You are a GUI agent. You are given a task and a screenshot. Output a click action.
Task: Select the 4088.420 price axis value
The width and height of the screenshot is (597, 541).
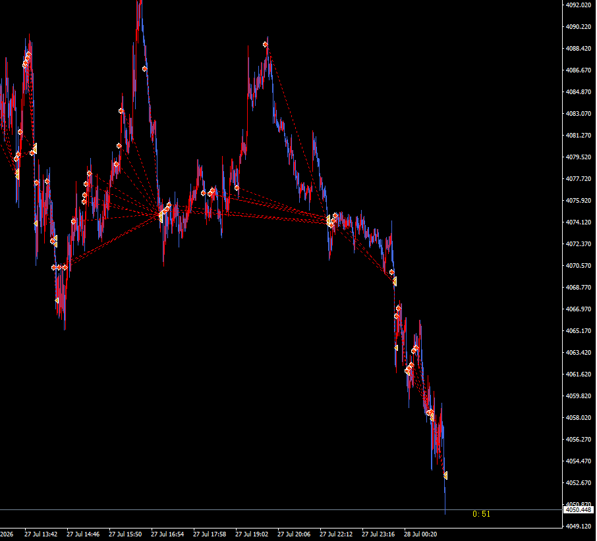tap(579, 48)
